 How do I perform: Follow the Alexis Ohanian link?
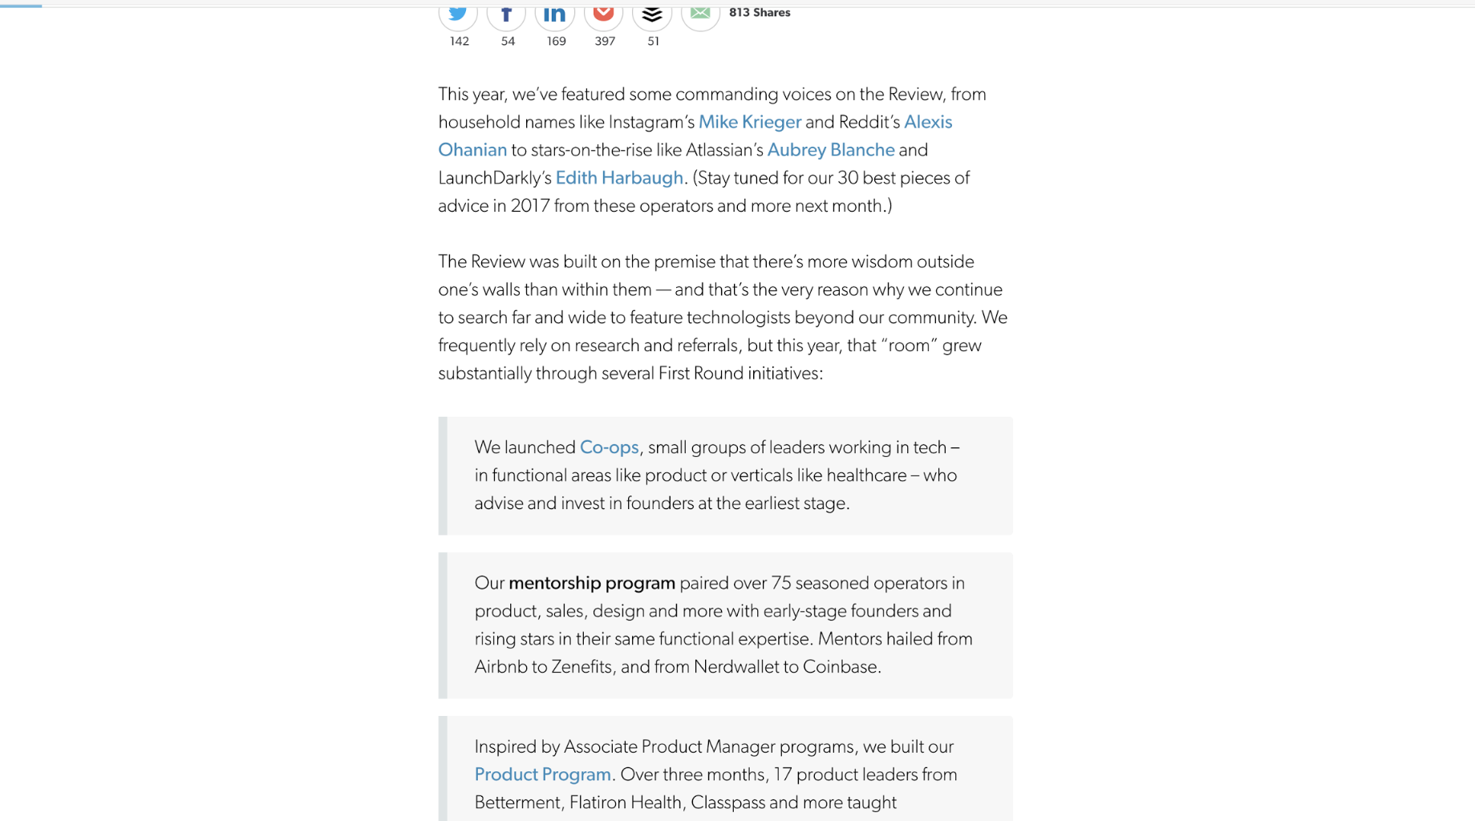coord(927,122)
